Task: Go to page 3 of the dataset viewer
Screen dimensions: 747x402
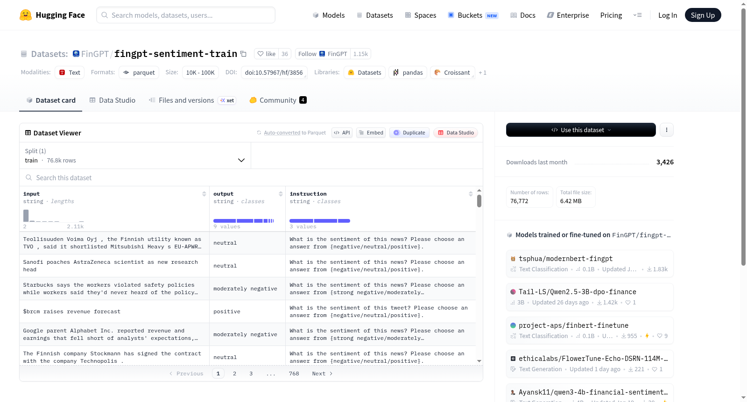Action: pos(251,374)
